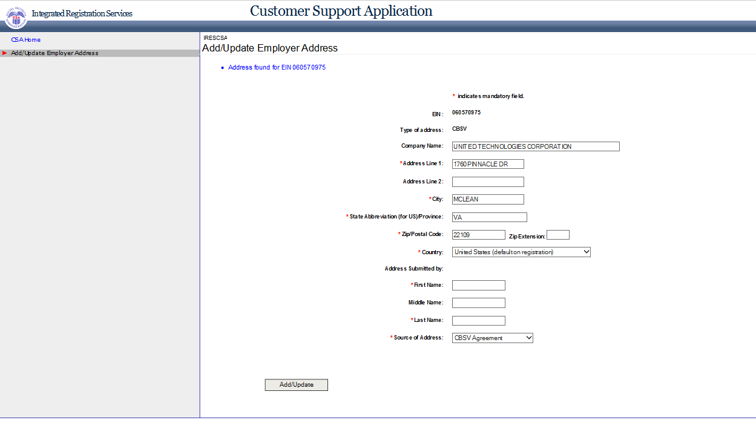Click the Zip/Postal Code field
Screen dimensions: 756x423
(478, 235)
